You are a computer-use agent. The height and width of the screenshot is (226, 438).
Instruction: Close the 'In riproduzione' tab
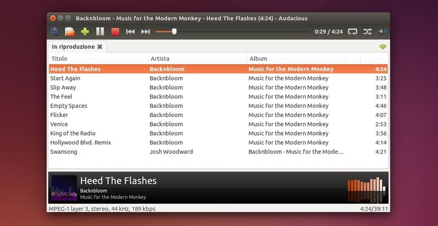(x=100, y=47)
